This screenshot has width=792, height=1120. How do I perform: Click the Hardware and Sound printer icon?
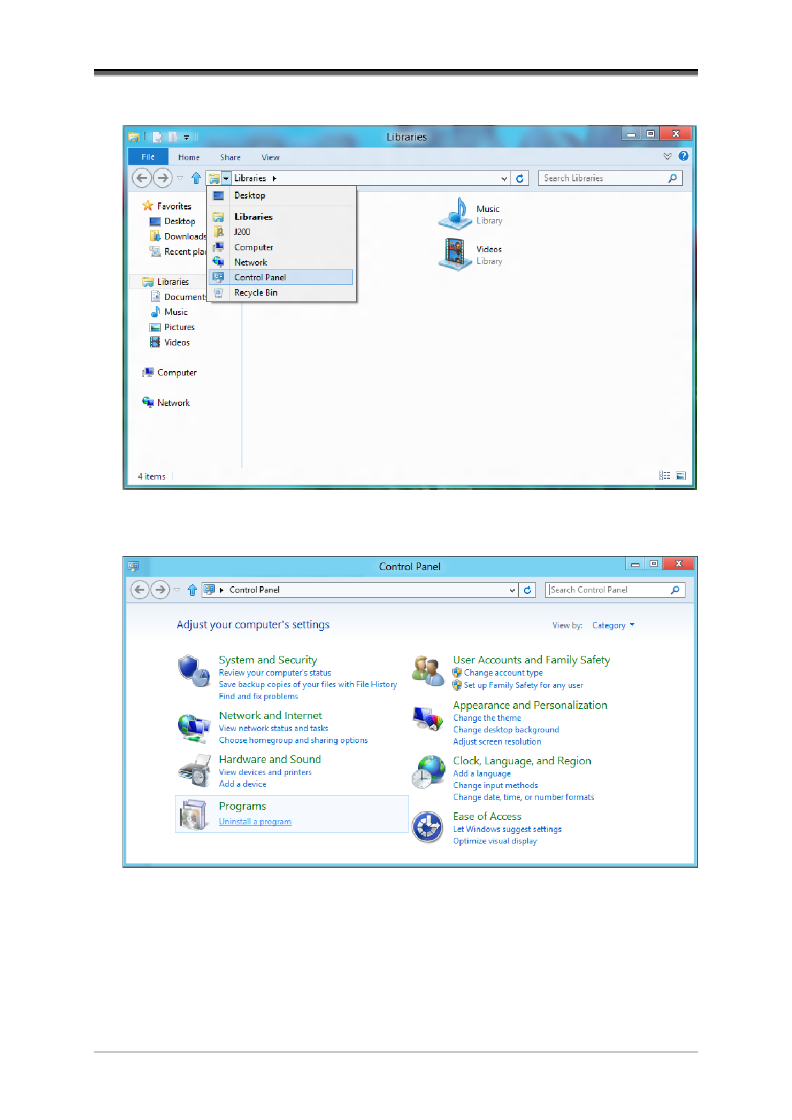click(194, 771)
